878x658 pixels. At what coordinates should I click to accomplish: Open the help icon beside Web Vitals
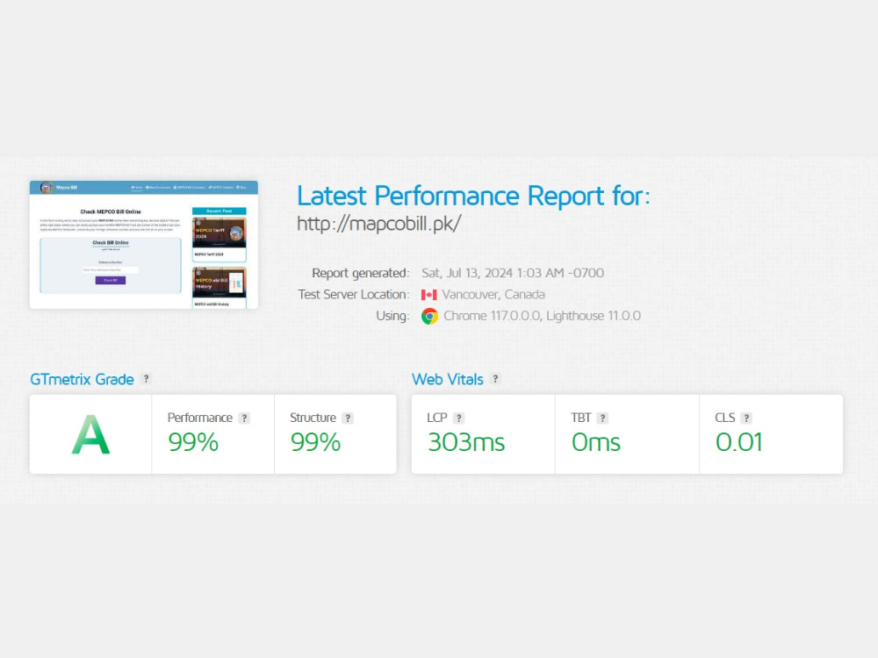[495, 379]
